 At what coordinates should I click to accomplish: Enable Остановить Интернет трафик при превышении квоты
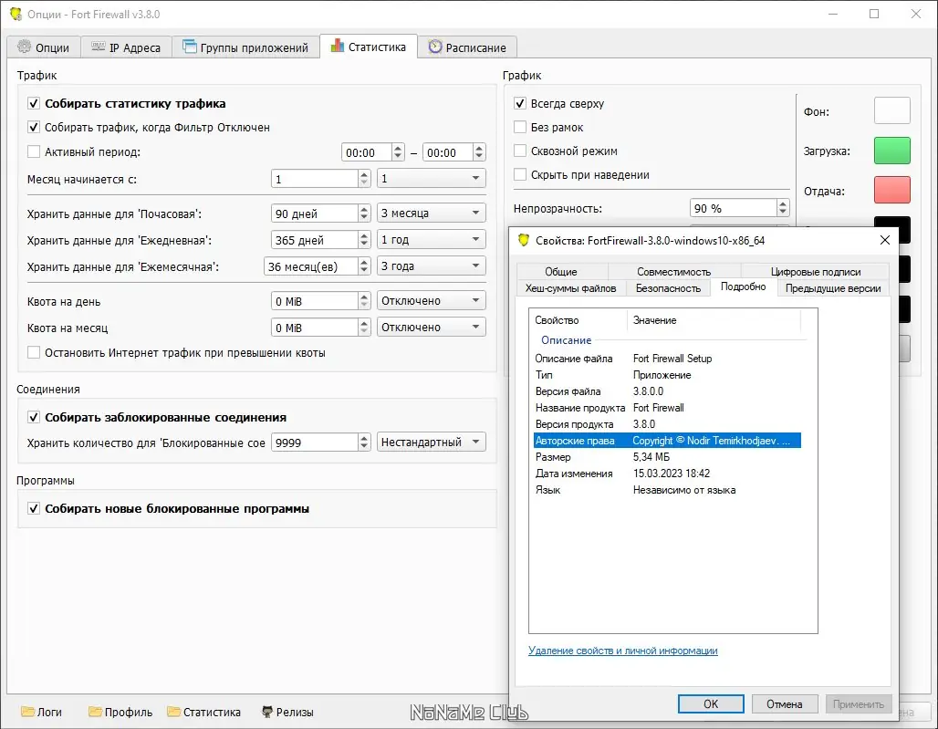click(x=34, y=353)
